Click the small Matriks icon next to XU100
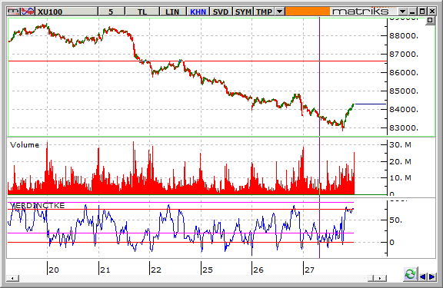 tap(14, 12)
